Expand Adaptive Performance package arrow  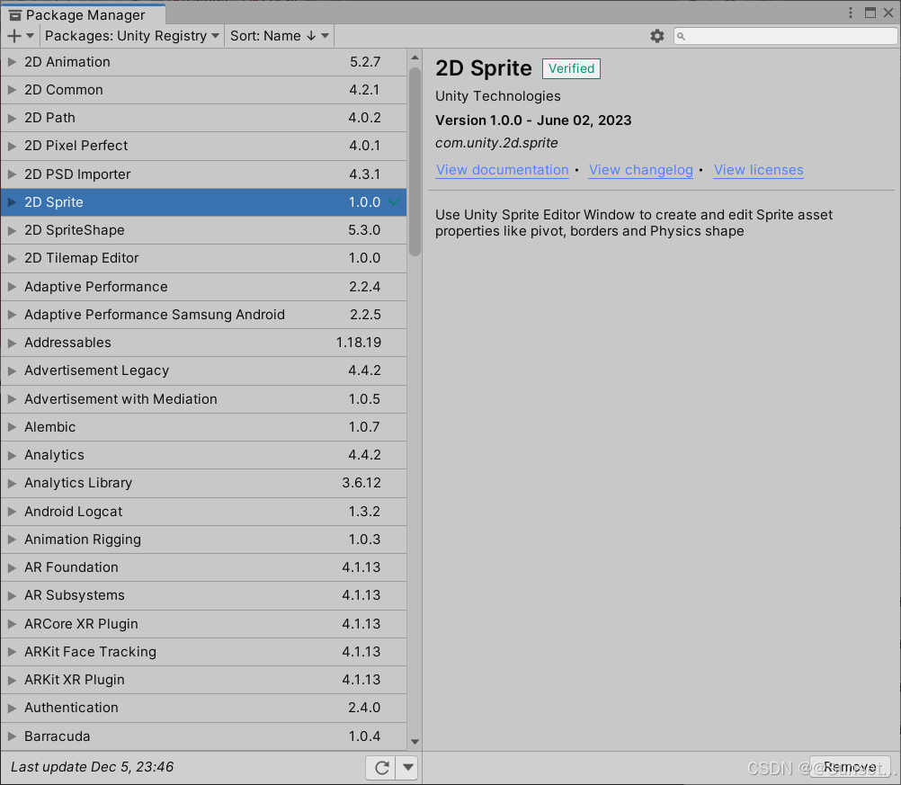tap(12, 287)
